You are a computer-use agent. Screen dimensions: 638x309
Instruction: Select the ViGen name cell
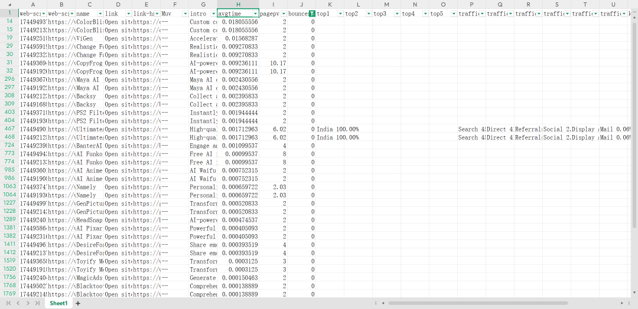[x=90, y=38]
